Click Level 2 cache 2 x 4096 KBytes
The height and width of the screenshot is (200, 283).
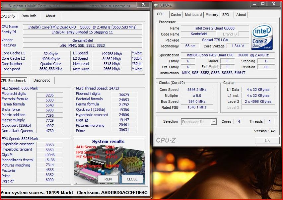(258, 101)
